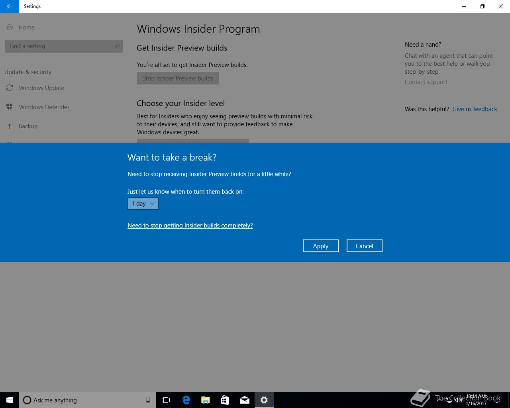Close the Settings window
Viewport: 510px width, 408px height.
[501, 6]
